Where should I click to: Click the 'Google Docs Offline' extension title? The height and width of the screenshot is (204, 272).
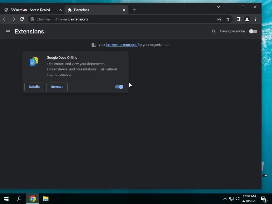coord(62,58)
